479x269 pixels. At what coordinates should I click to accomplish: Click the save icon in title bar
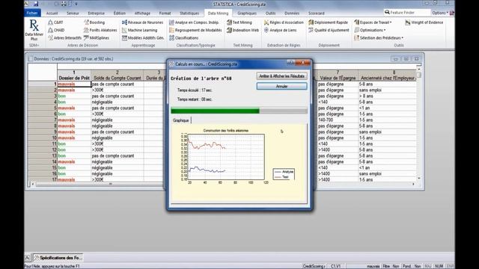[36, 4]
